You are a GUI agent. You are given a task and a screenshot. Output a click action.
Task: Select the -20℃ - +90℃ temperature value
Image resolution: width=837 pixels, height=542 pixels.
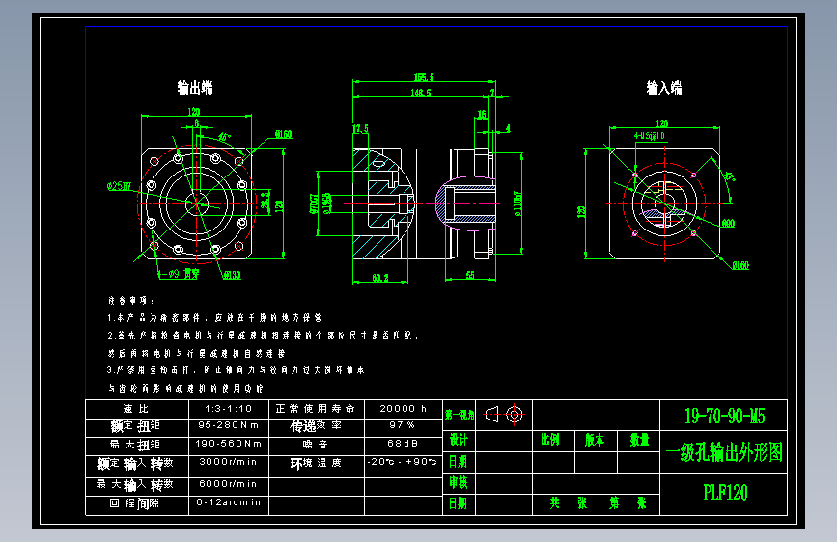[403, 461]
